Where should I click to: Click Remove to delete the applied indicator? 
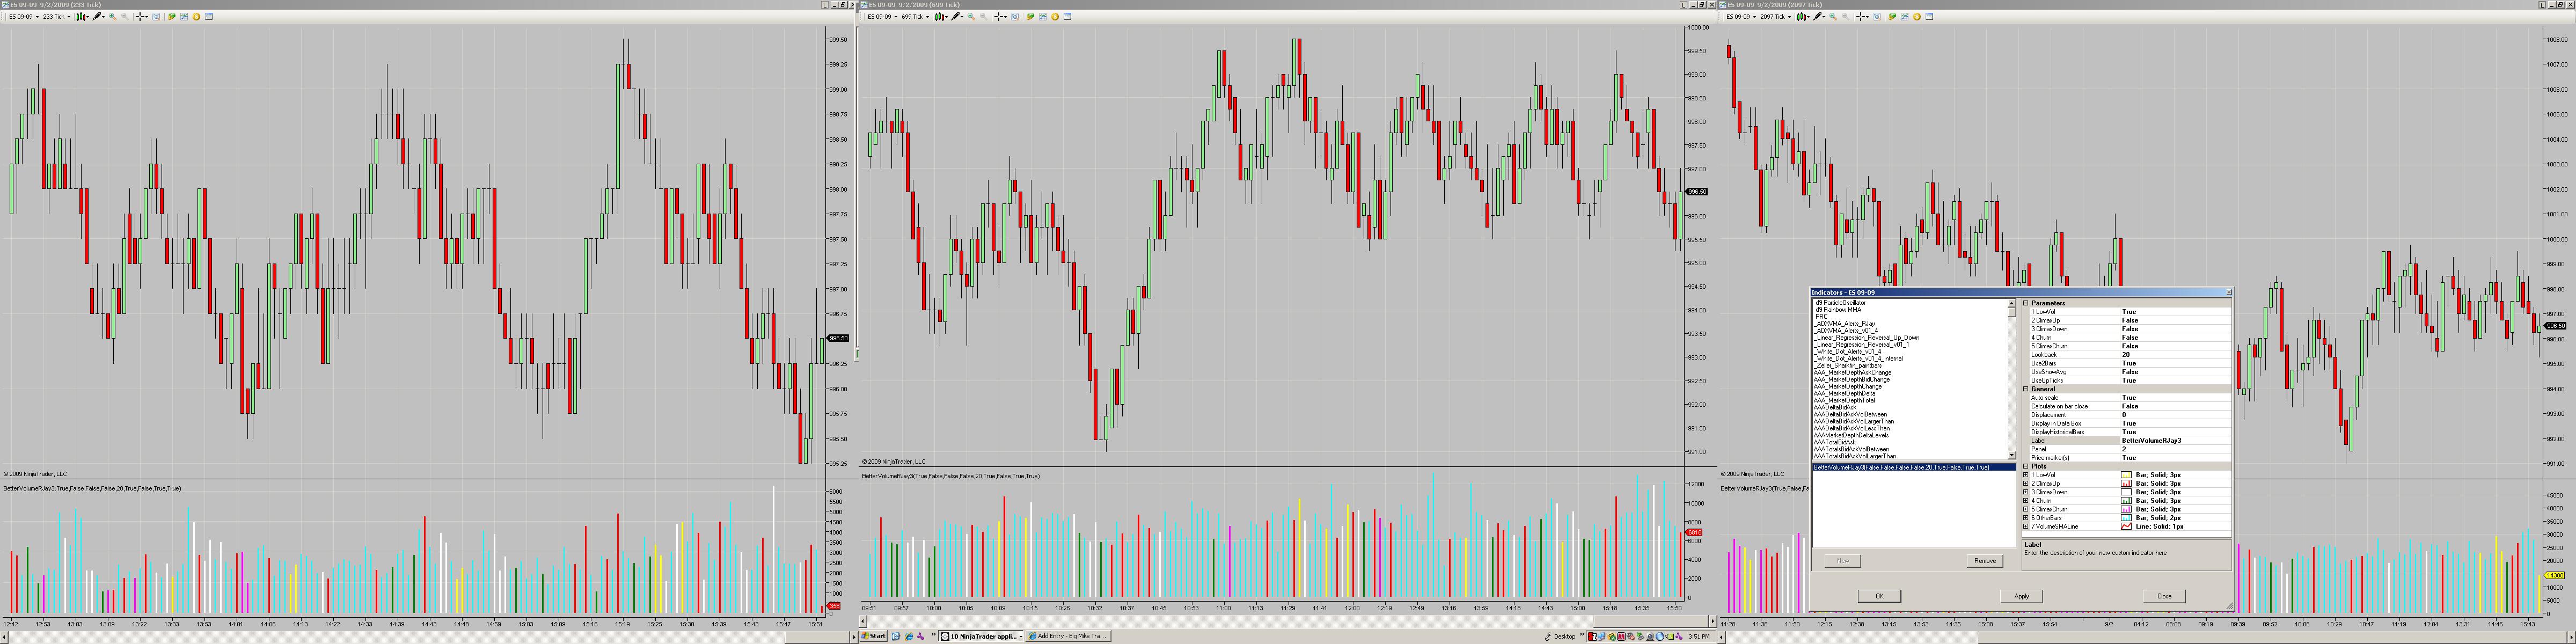tap(1985, 561)
